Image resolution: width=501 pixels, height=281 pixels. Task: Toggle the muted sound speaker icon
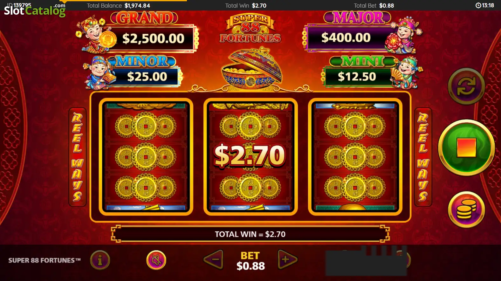tap(156, 260)
